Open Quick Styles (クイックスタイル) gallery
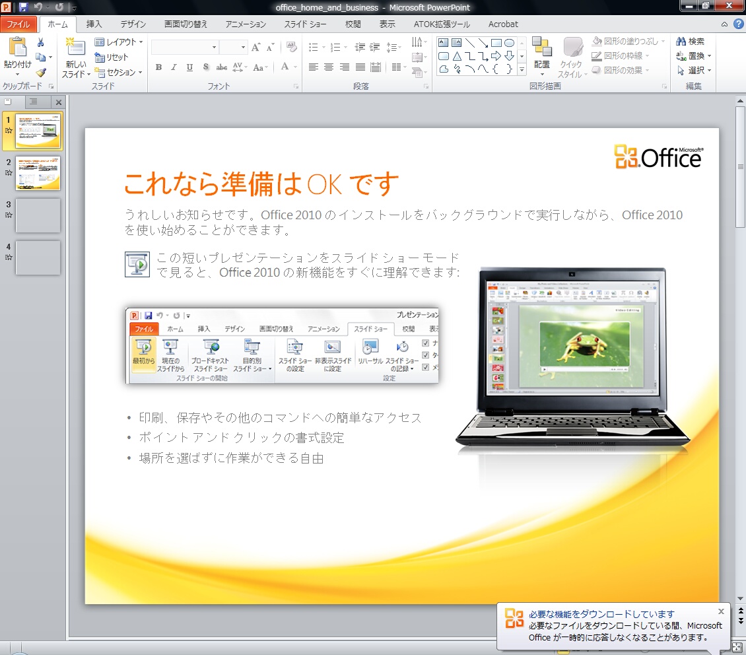This screenshot has width=746, height=655. tap(572, 57)
